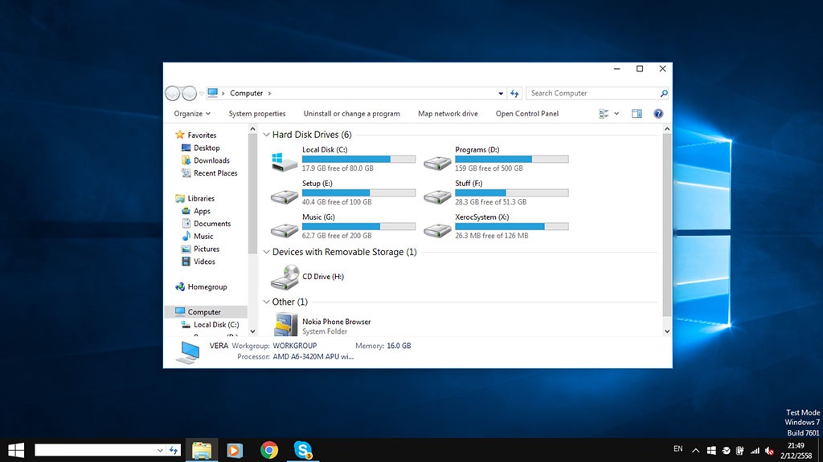Click the search magnifier icon

tap(663, 93)
